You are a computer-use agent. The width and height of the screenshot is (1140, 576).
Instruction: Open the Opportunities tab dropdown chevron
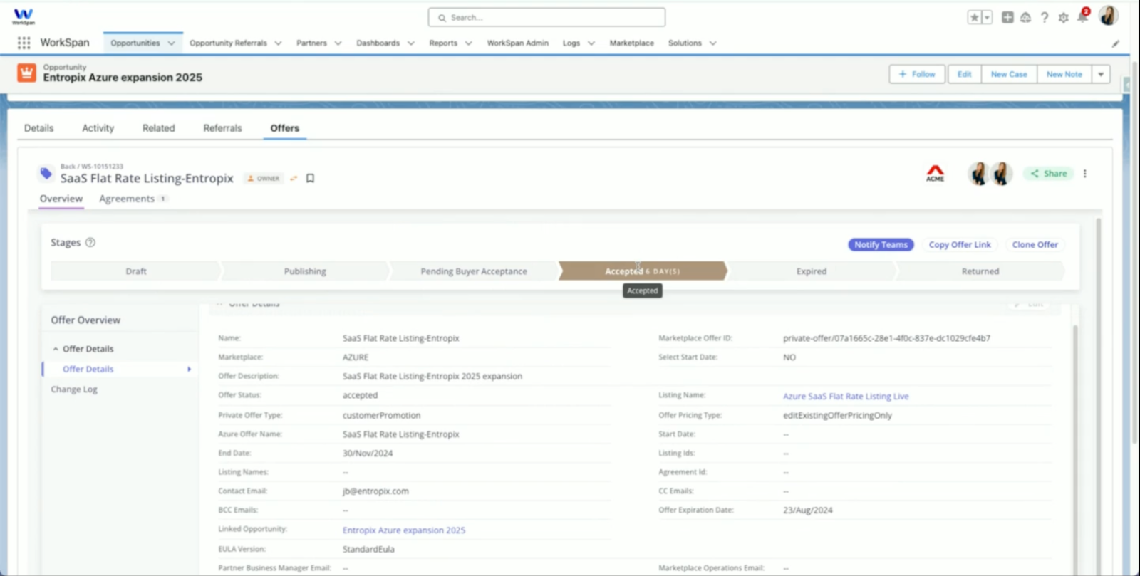[x=171, y=43]
